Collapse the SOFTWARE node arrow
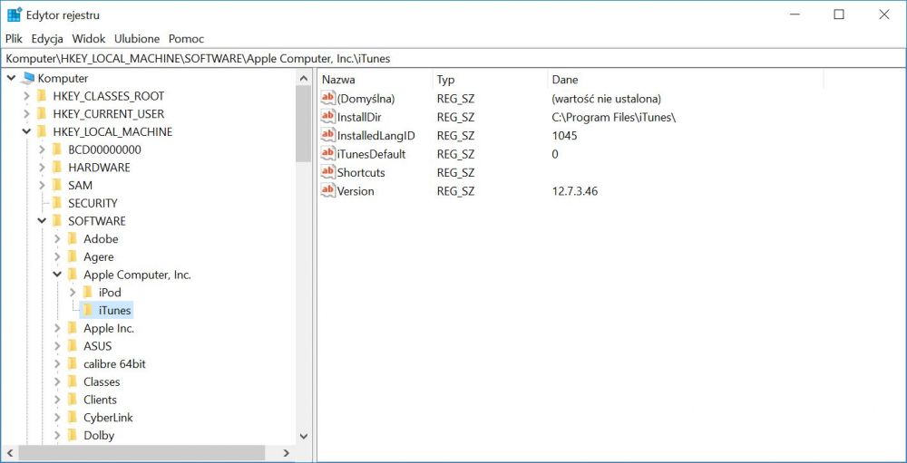 pyautogui.click(x=42, y=221)
